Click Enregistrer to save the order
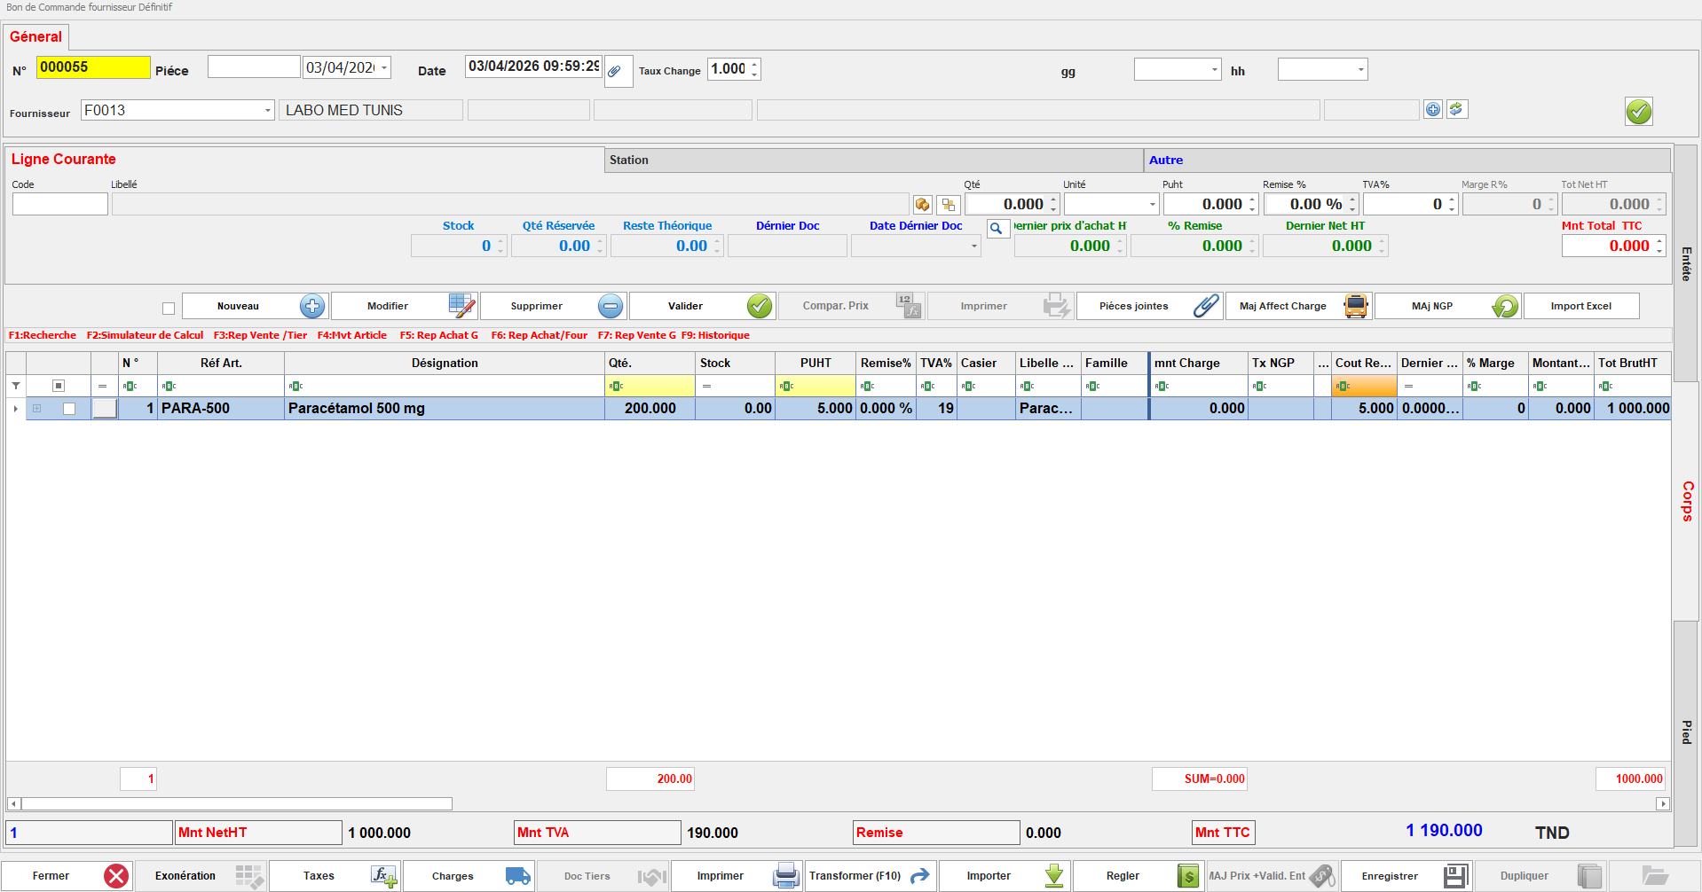The height and width of the screenshot is (892, 1702). [x=1406, y=876]
